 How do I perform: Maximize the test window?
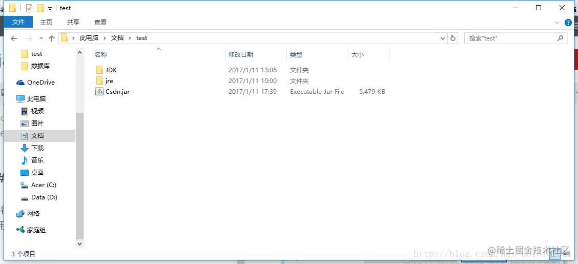pyautogui.click(x=539, y=8)
